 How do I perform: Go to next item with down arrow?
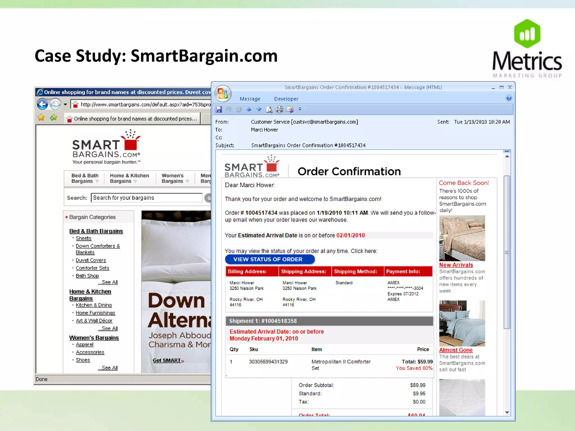259,109
